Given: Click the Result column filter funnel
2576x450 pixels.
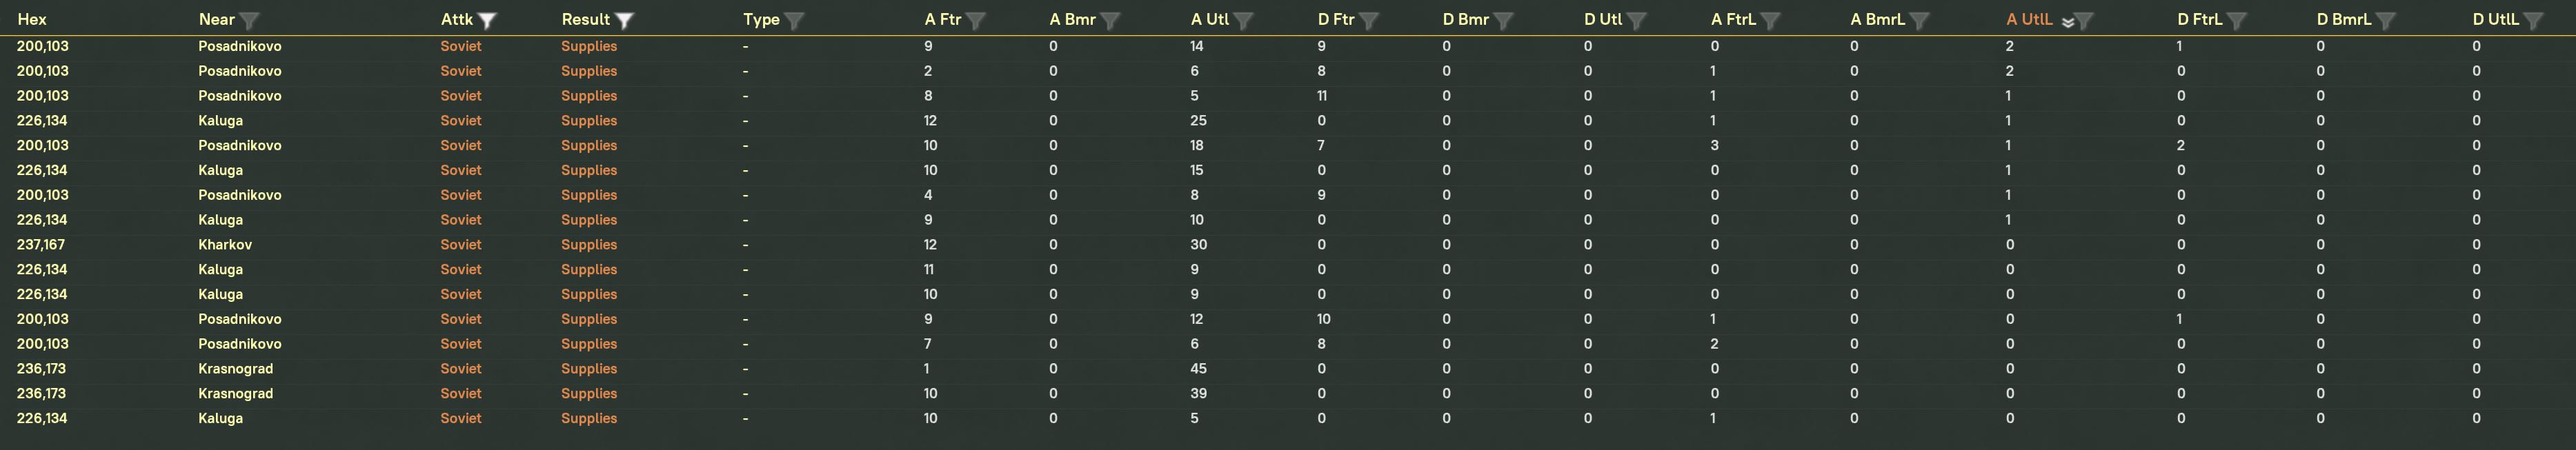Looking at the screenshot, I should point(624,20).
